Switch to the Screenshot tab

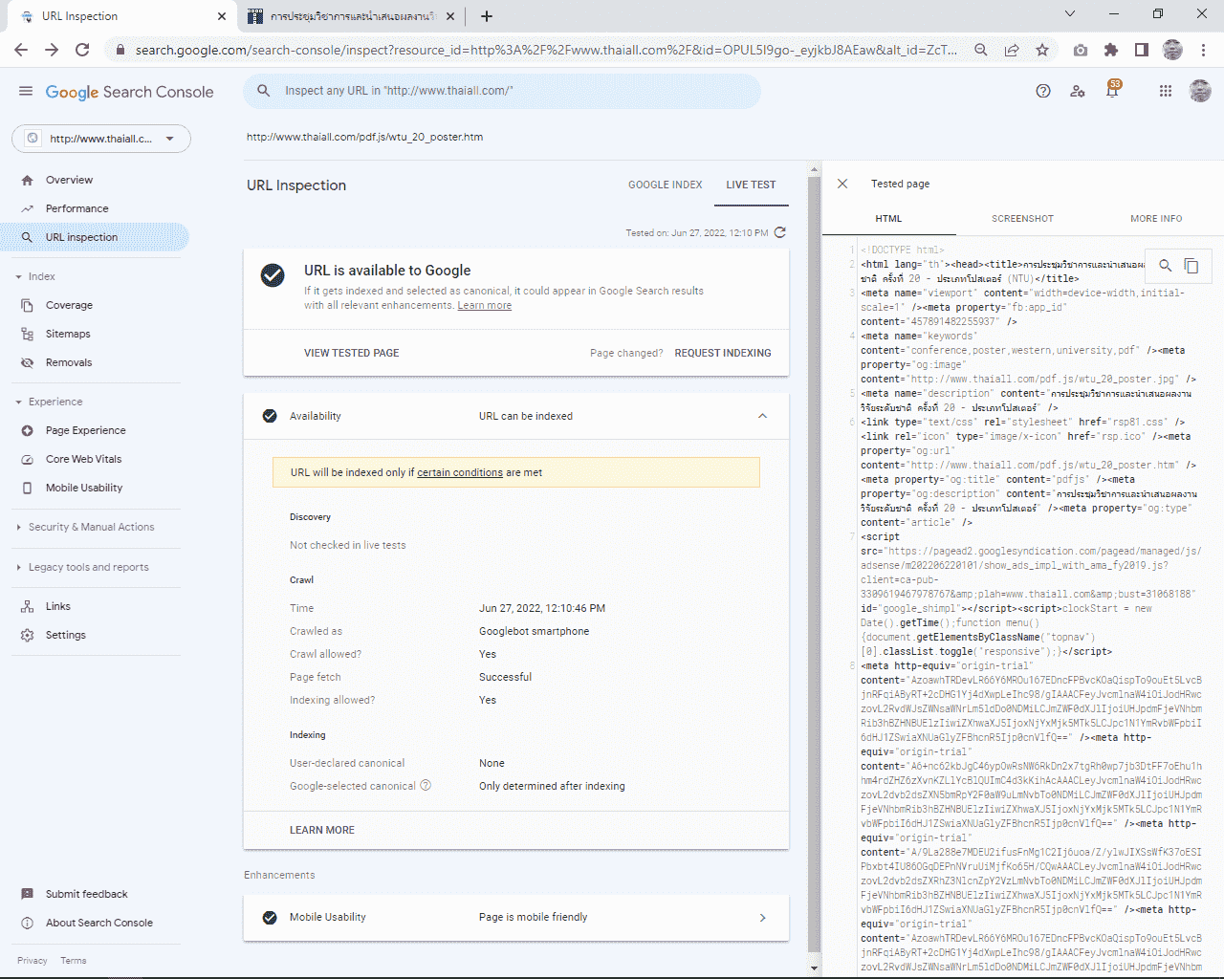[1022, 219]
